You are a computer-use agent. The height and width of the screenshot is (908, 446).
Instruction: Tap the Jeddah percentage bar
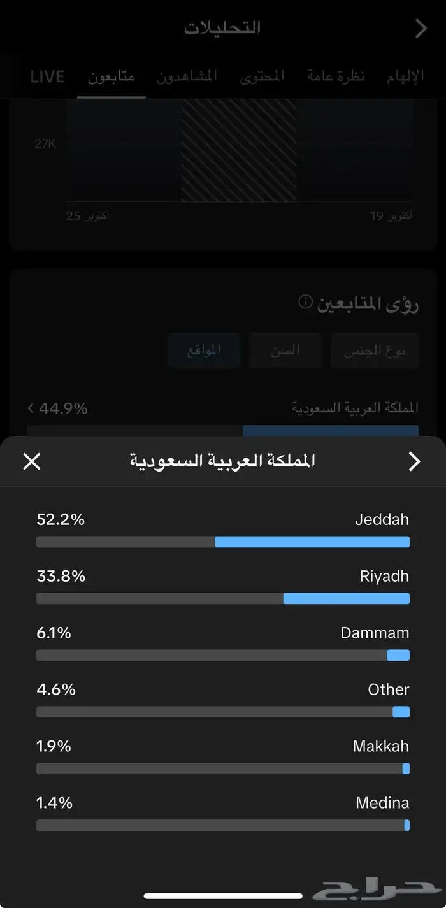tap(223, 542)
